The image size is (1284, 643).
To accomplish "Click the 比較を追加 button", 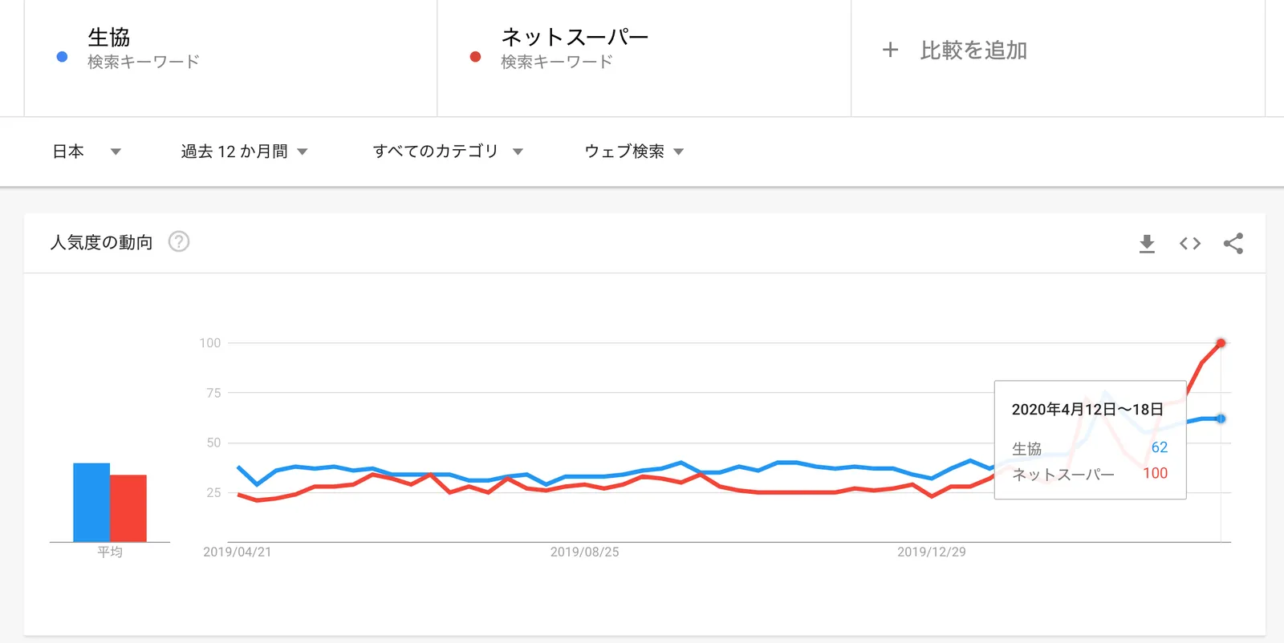I will [x=973, y=51].
